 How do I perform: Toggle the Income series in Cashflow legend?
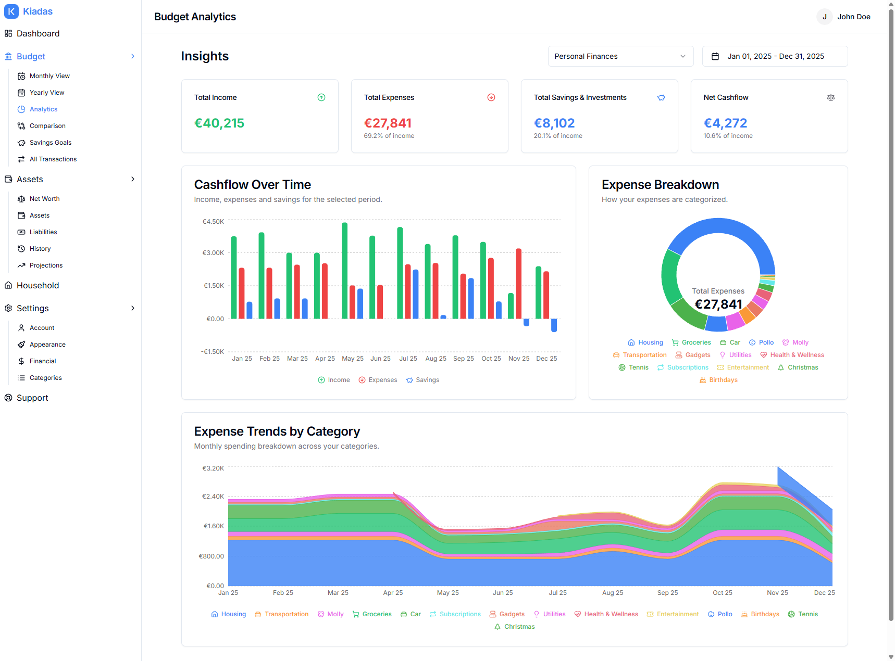click(x=333, y=379)
